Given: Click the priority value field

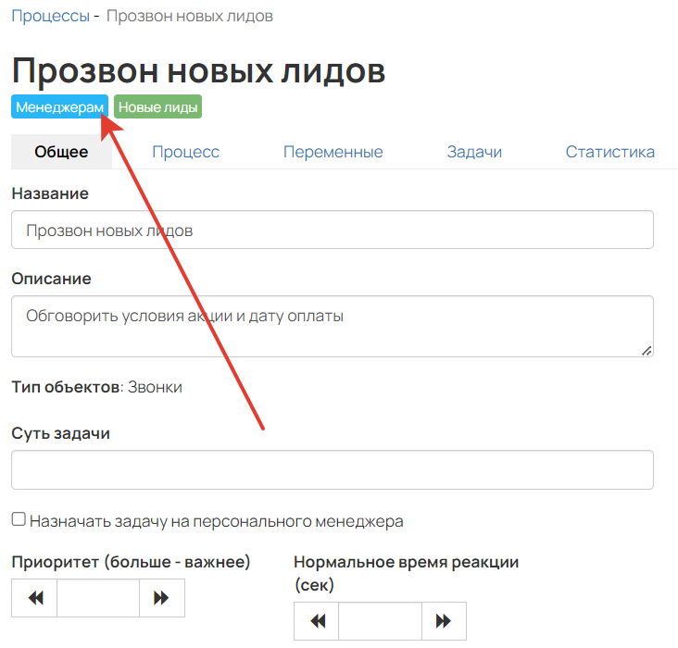Looking at the screenshot, I should pos(98,598).
